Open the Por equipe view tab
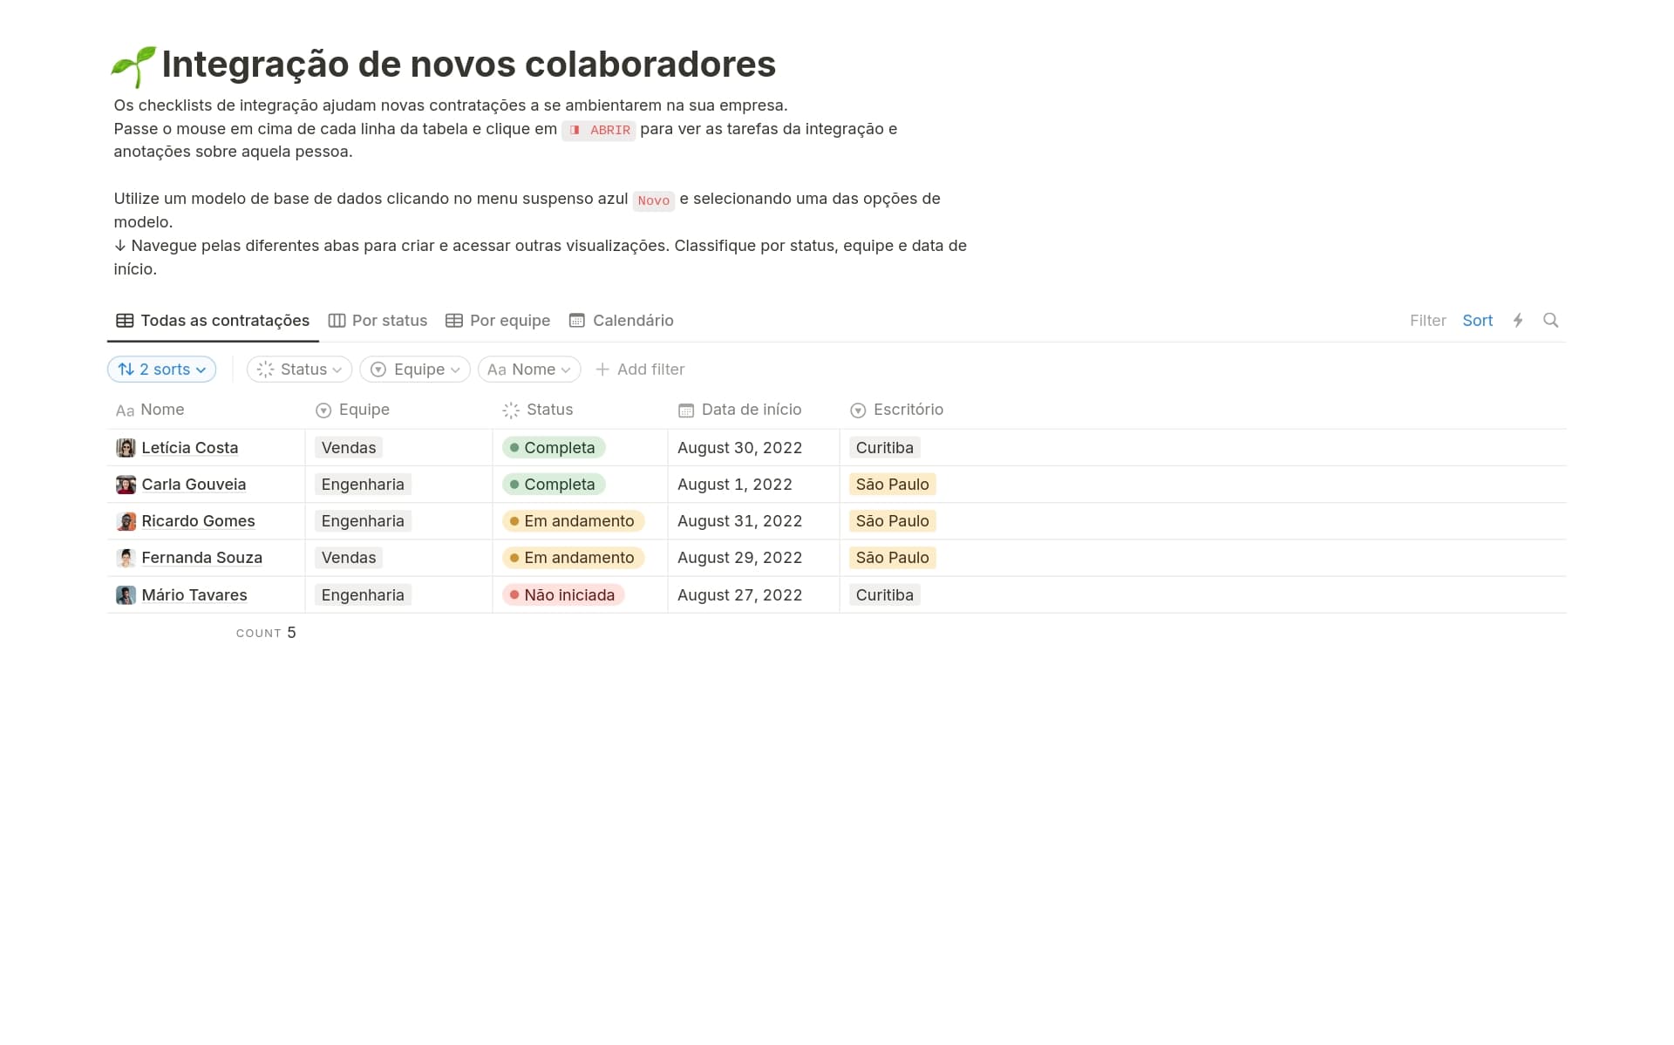The image size is (1674, 1045). pos(498,321)
